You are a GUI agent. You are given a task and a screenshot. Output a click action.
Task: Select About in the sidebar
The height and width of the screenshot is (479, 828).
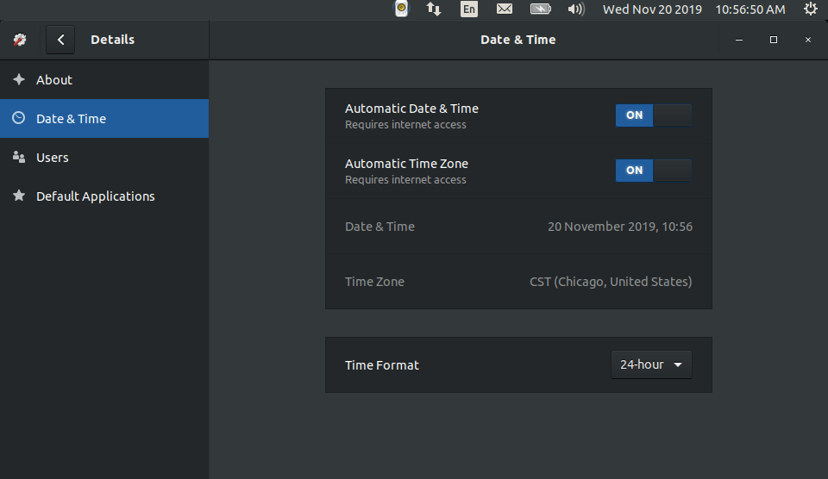click(54, 80)
